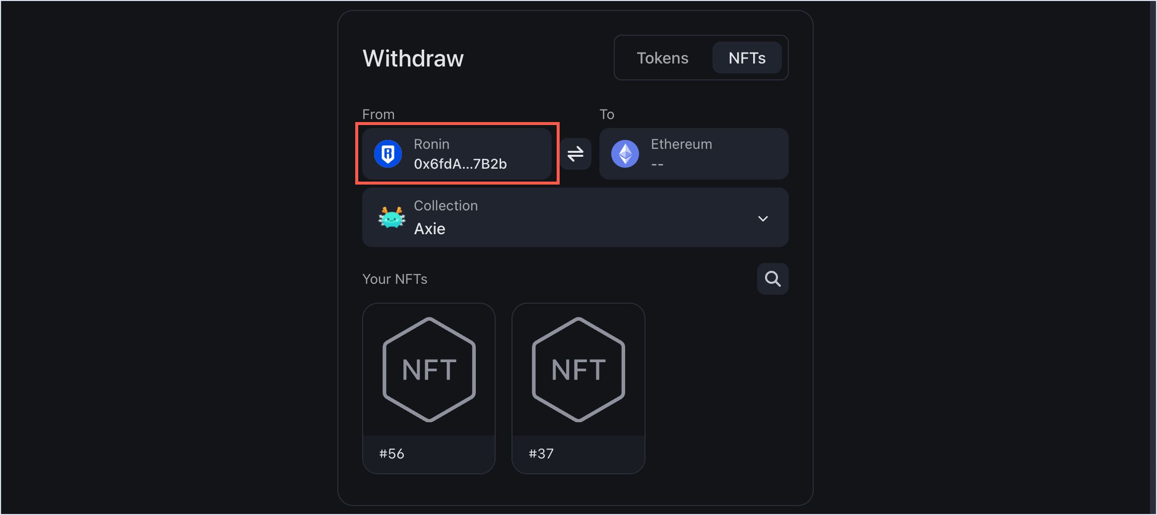Switch to the NFTs tab

pyautogui.click(x=747, y=58)
